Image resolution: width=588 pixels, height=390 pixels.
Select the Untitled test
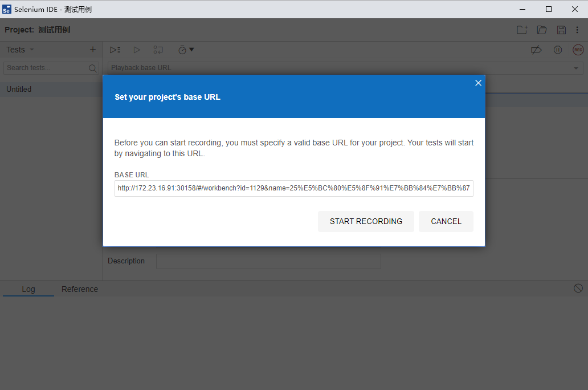pyautogui.click(x=51, y=90)
